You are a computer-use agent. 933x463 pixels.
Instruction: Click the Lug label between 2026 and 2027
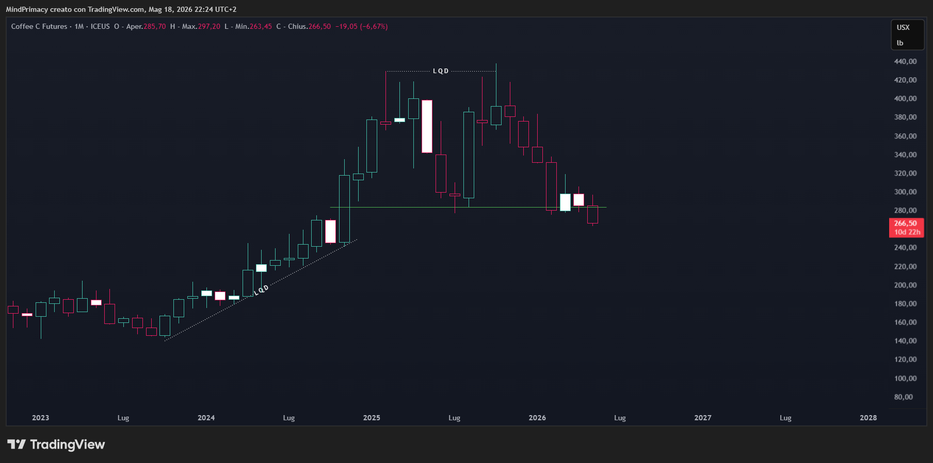coord(620,418)
